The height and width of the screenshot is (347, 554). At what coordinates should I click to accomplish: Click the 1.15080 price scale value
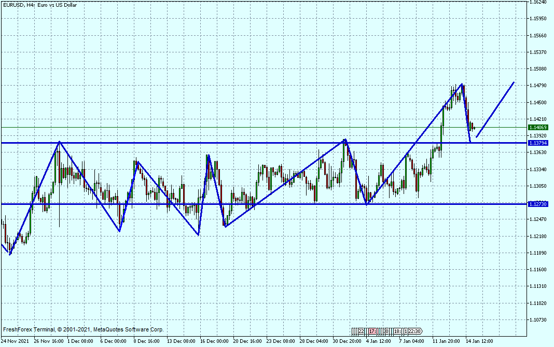pyautogui.click(x=537, y=69)
